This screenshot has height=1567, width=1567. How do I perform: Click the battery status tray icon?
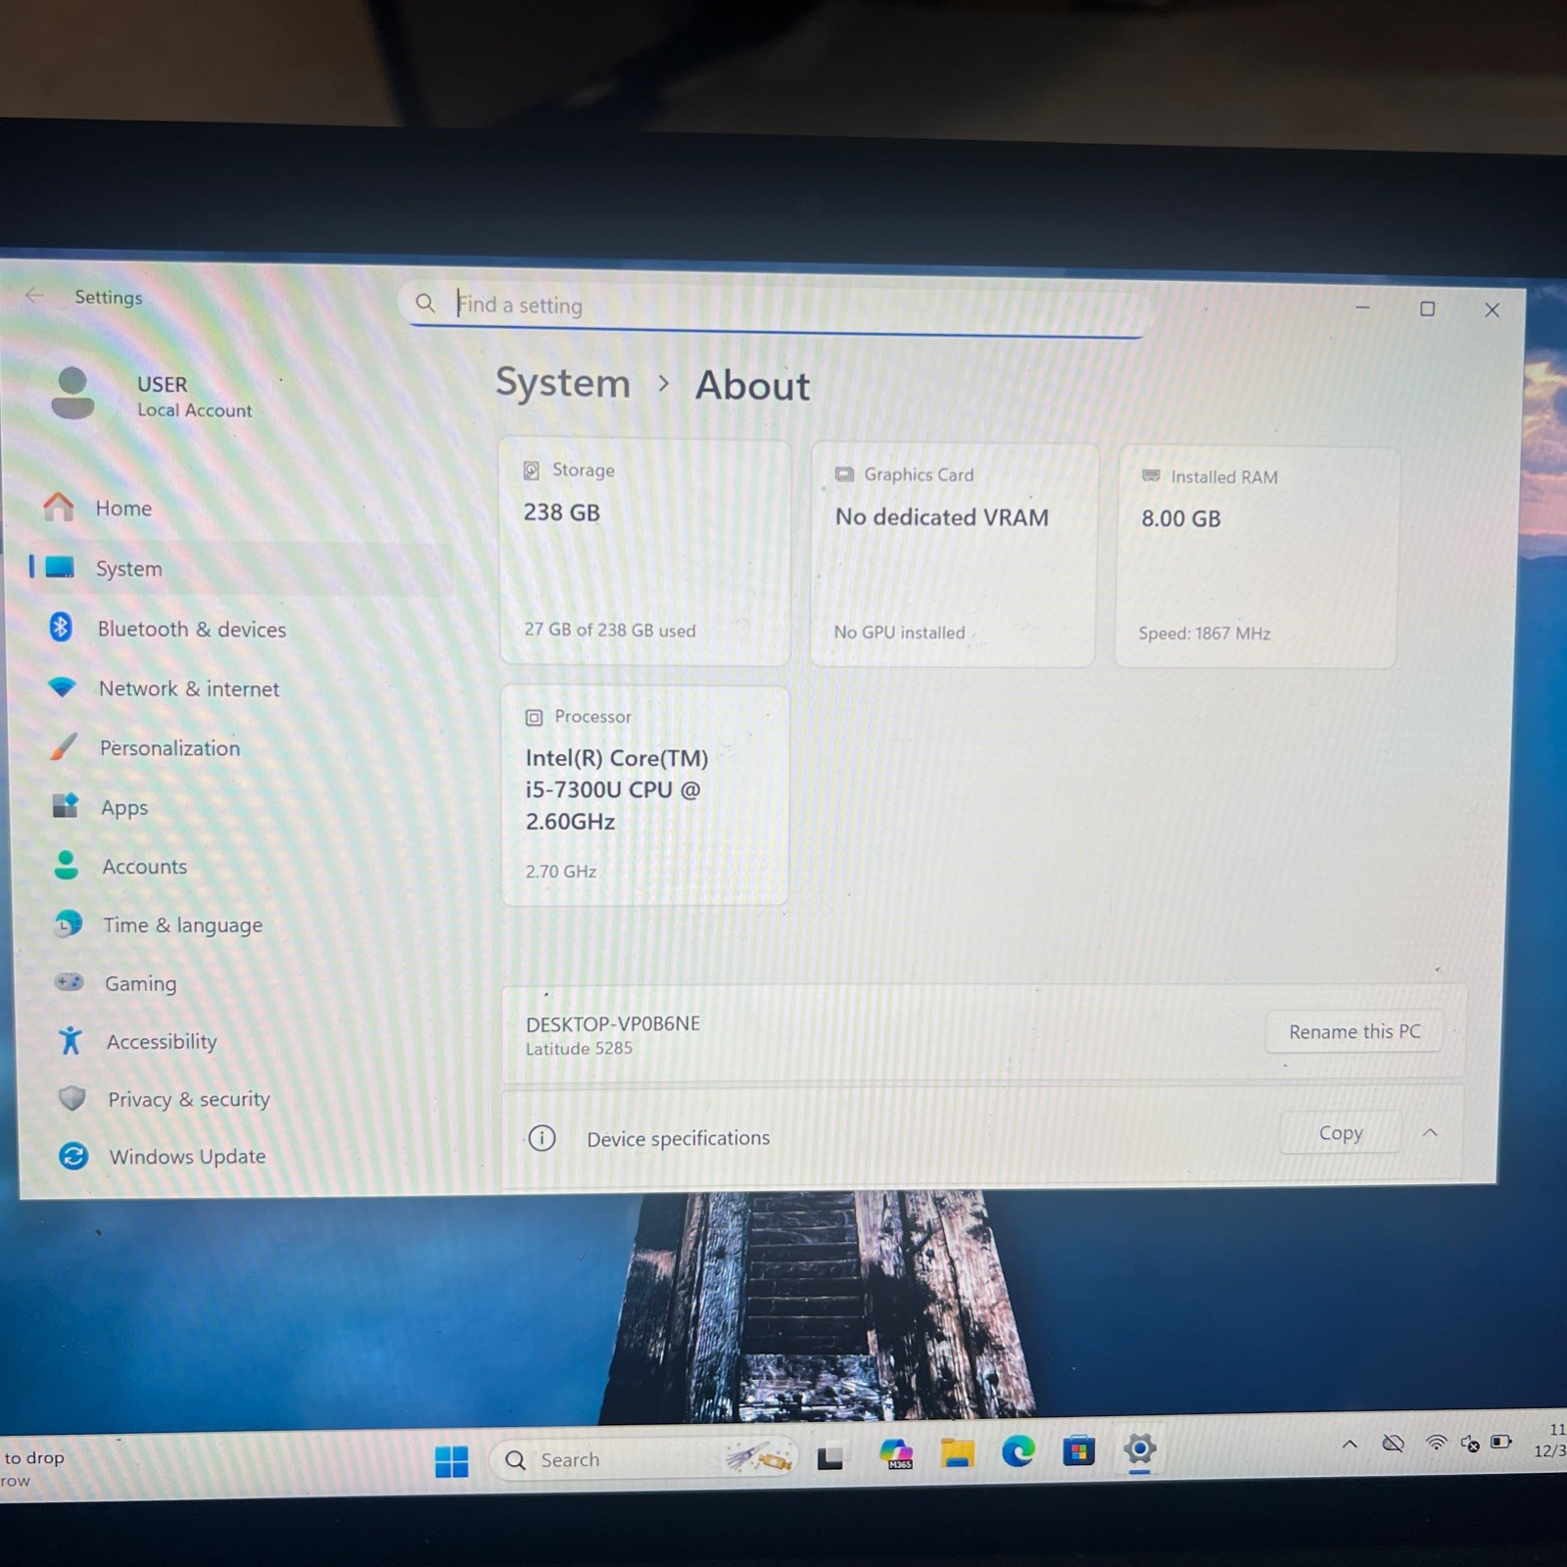pos(1501,1441)
